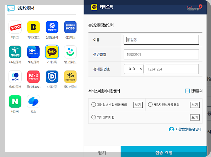Click the 국민인증서 label
Viewport: 211px width, 157px height.
click(70, 87)
